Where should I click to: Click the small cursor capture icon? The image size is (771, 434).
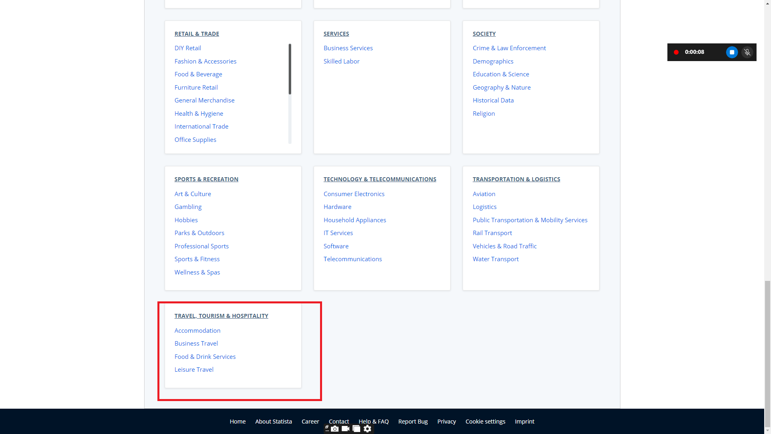tap(327, 428)
